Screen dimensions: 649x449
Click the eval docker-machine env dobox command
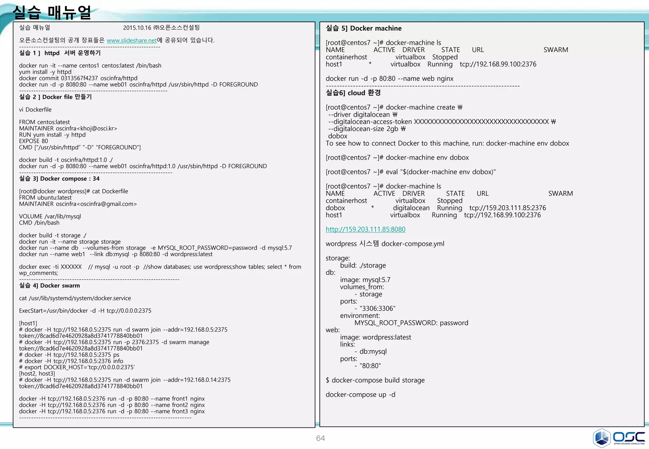pos(411,172)
